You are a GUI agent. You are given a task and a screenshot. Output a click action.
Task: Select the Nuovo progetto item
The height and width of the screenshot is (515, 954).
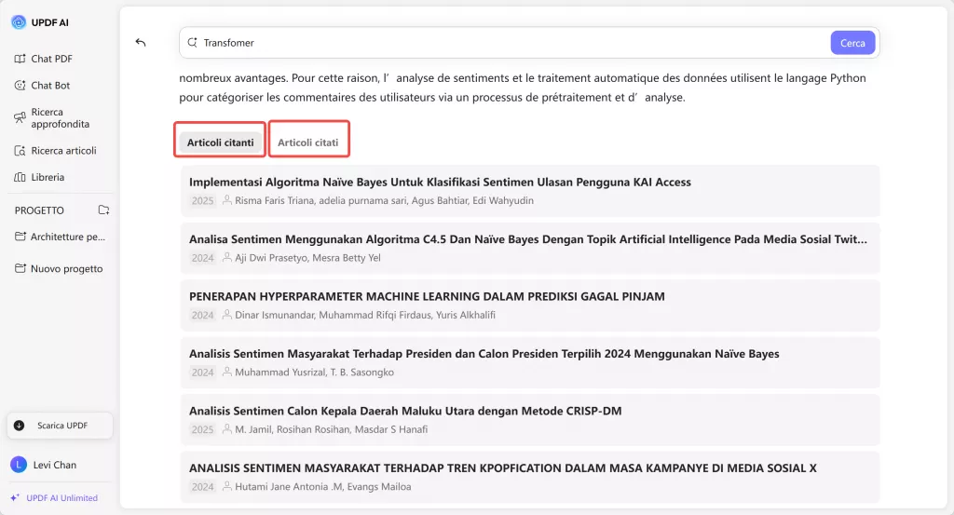tap(59, 268)
